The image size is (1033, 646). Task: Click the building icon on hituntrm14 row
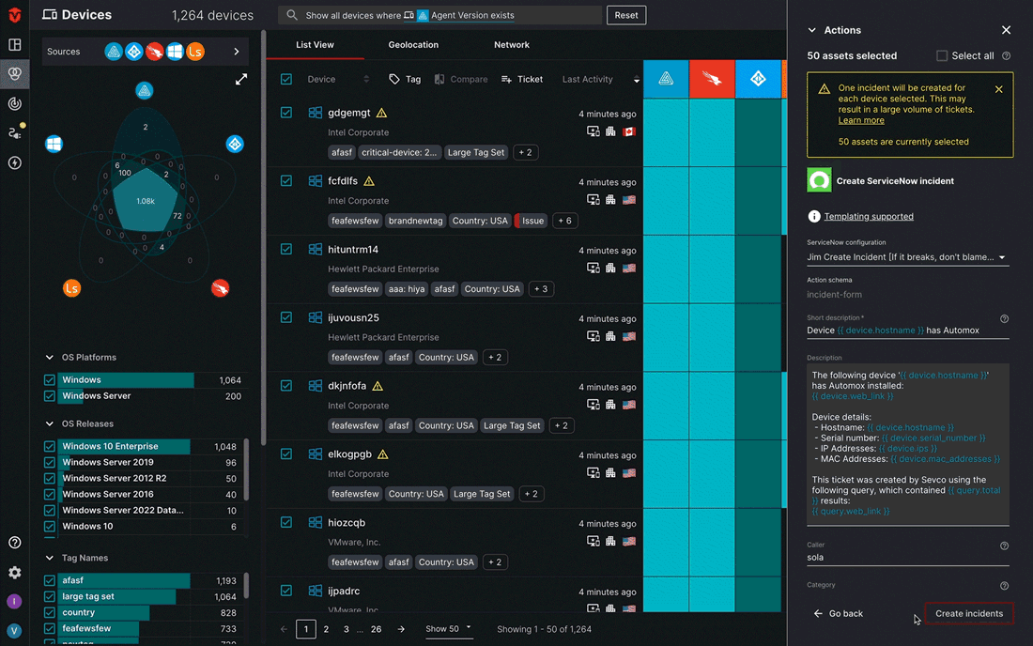pyautogui.click(x=610, y=268)
